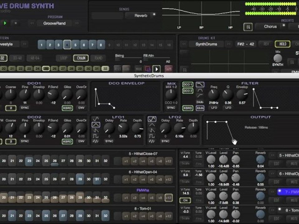Turn off the ON button for FMWha
Screen dimensions: 299x224
[x=186, y=200]
